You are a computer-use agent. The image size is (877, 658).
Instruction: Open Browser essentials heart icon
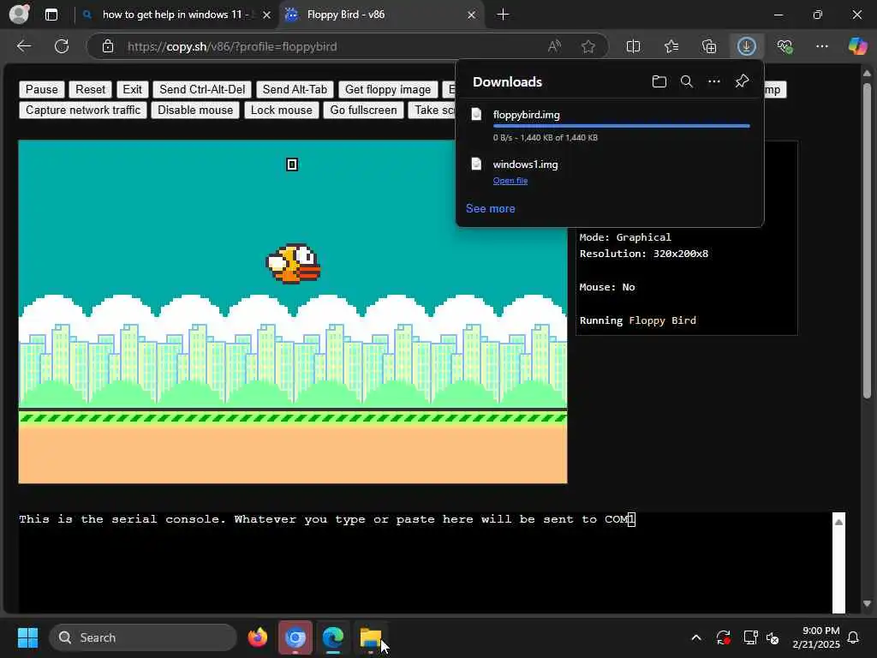(x=785, y=46)
